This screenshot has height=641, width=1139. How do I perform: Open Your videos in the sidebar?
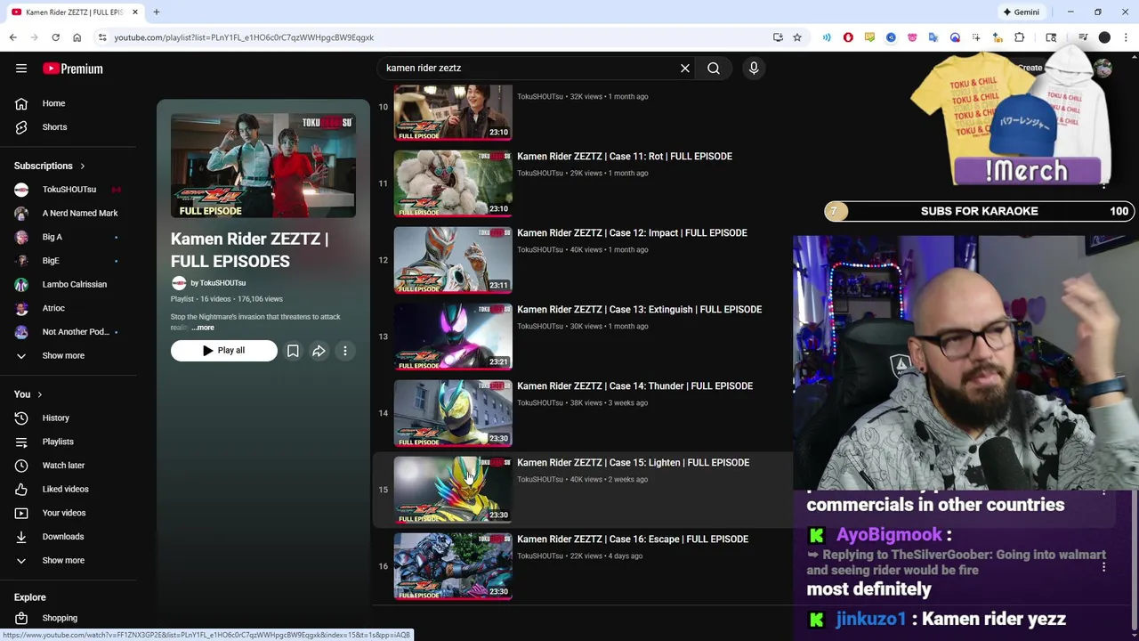point(63,513)
